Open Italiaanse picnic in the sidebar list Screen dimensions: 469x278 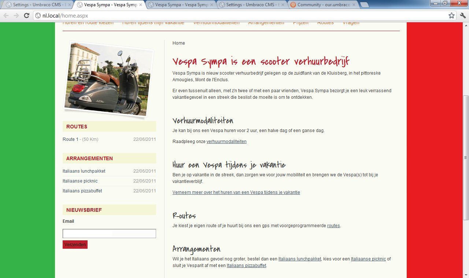click(80, 181)
